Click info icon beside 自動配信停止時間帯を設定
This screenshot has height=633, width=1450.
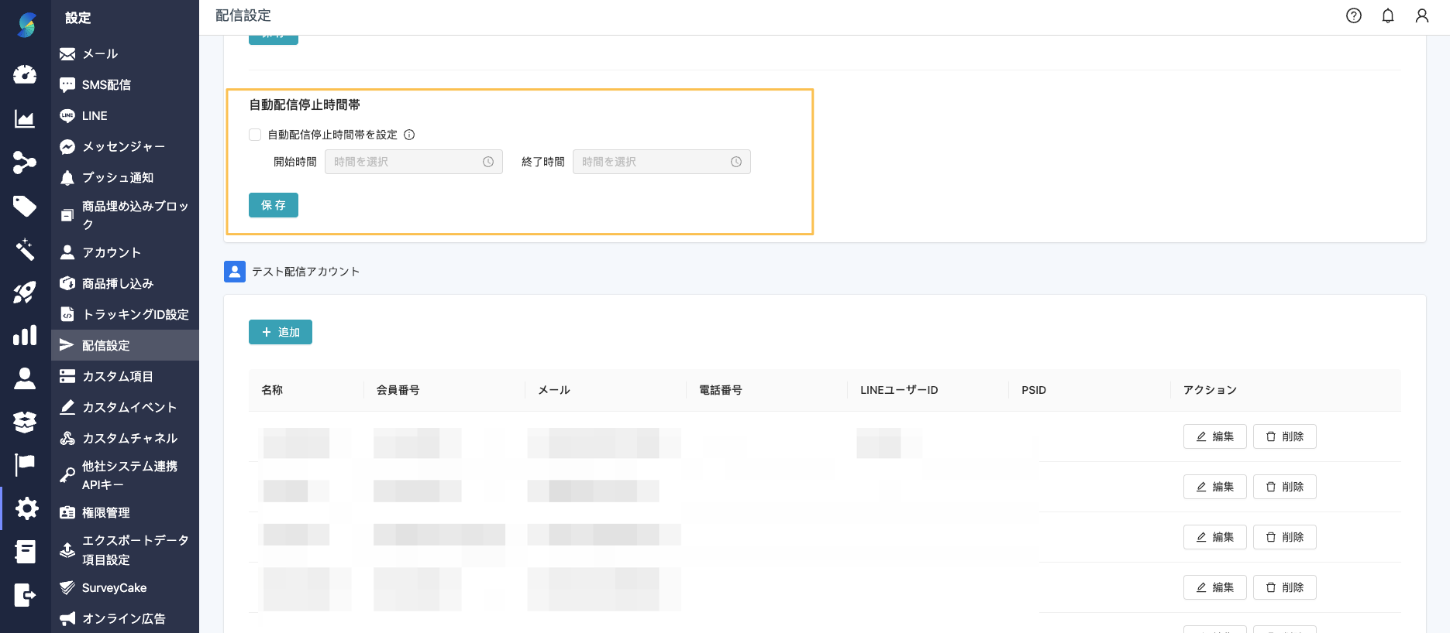[409, 135]
